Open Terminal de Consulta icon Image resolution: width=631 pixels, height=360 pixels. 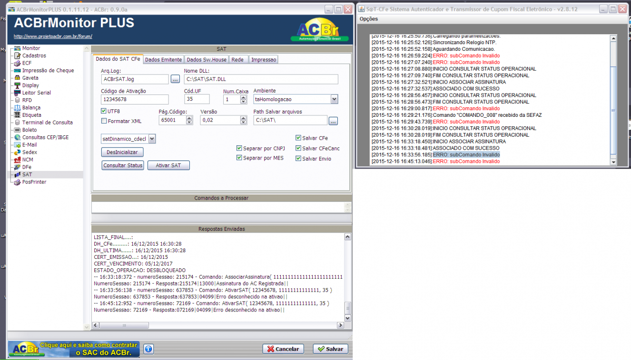pyautogui.click(x=18, y=123)
